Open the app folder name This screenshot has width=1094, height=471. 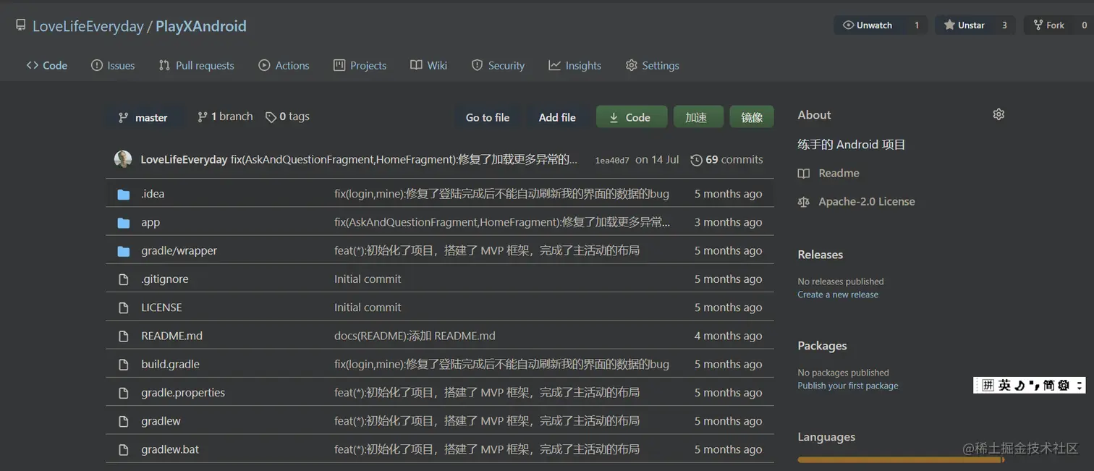(x=150, y=222)
